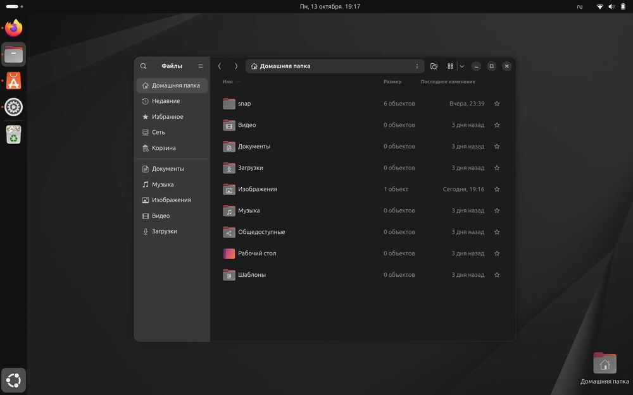Switch to grid view
This screenshot has width=633, height=395.
click(451, 66)
